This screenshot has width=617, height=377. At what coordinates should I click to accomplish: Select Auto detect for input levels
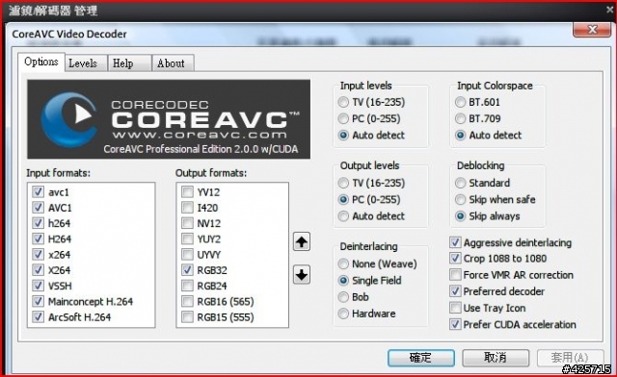point(343,136)
